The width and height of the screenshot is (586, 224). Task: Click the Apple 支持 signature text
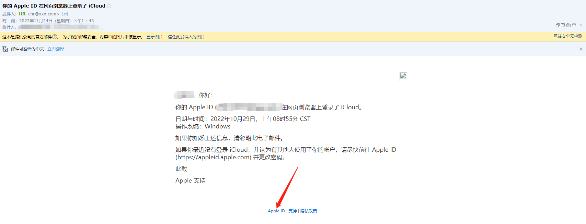pyautogui.click(x=190, y=181)
